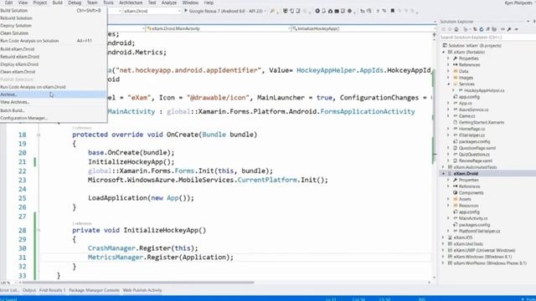The height and width of the screenshot is (301, 536).
Task: Select AzureService.cs in Solution Explorer
Action: click(x=473, y=110)
